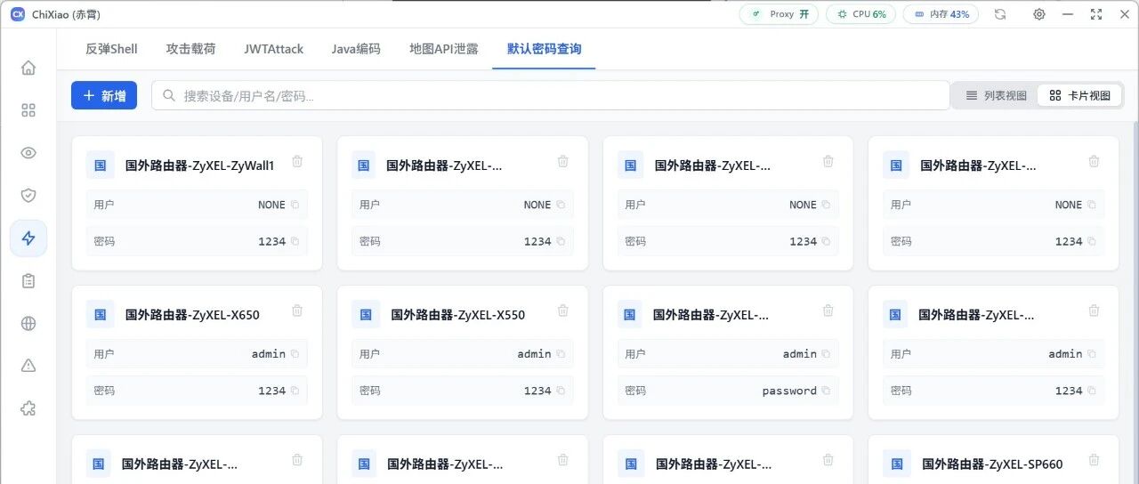Click the password value text
Image resolution: width=1139 pixels, height=484 pixels.
pos(789,391)
